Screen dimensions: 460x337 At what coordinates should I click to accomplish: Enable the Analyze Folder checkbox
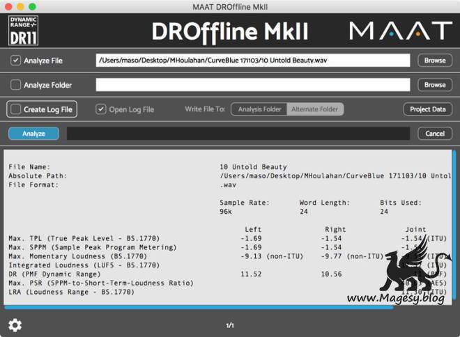pyautogui.click(x=15, y=85)
